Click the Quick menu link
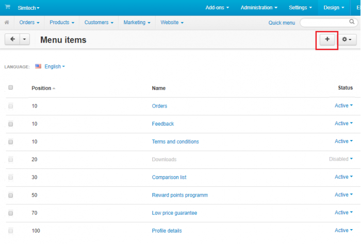This screenshot has width=361, height=244. (282, 23)
